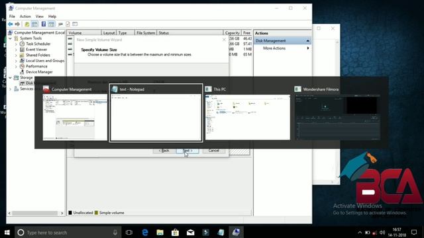The image size is (424, 238).
Task: Open File Explorer from taskbar
Action: click(x=160, y=232)
